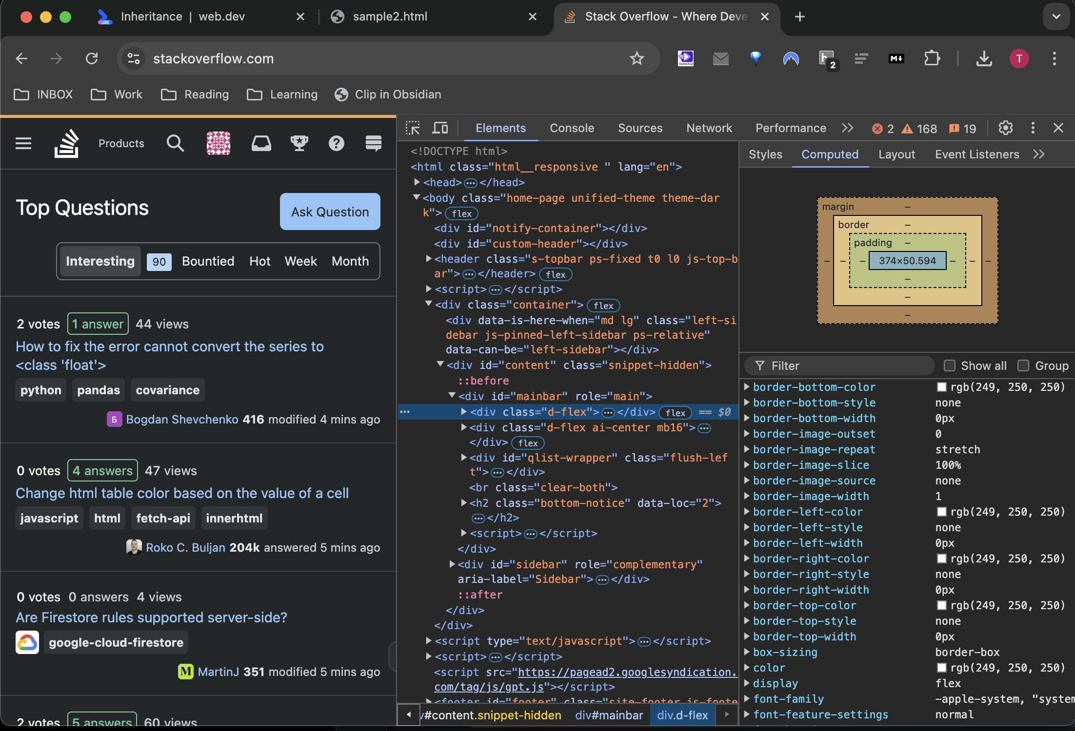This screenshot has height=731, width=1075.
Task: Click the MD markdown extension icon
Action: coord(896,58)
